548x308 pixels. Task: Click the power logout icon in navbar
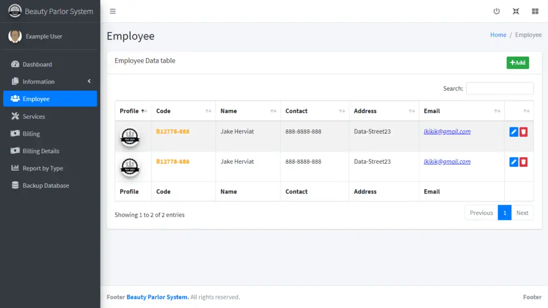496,11
